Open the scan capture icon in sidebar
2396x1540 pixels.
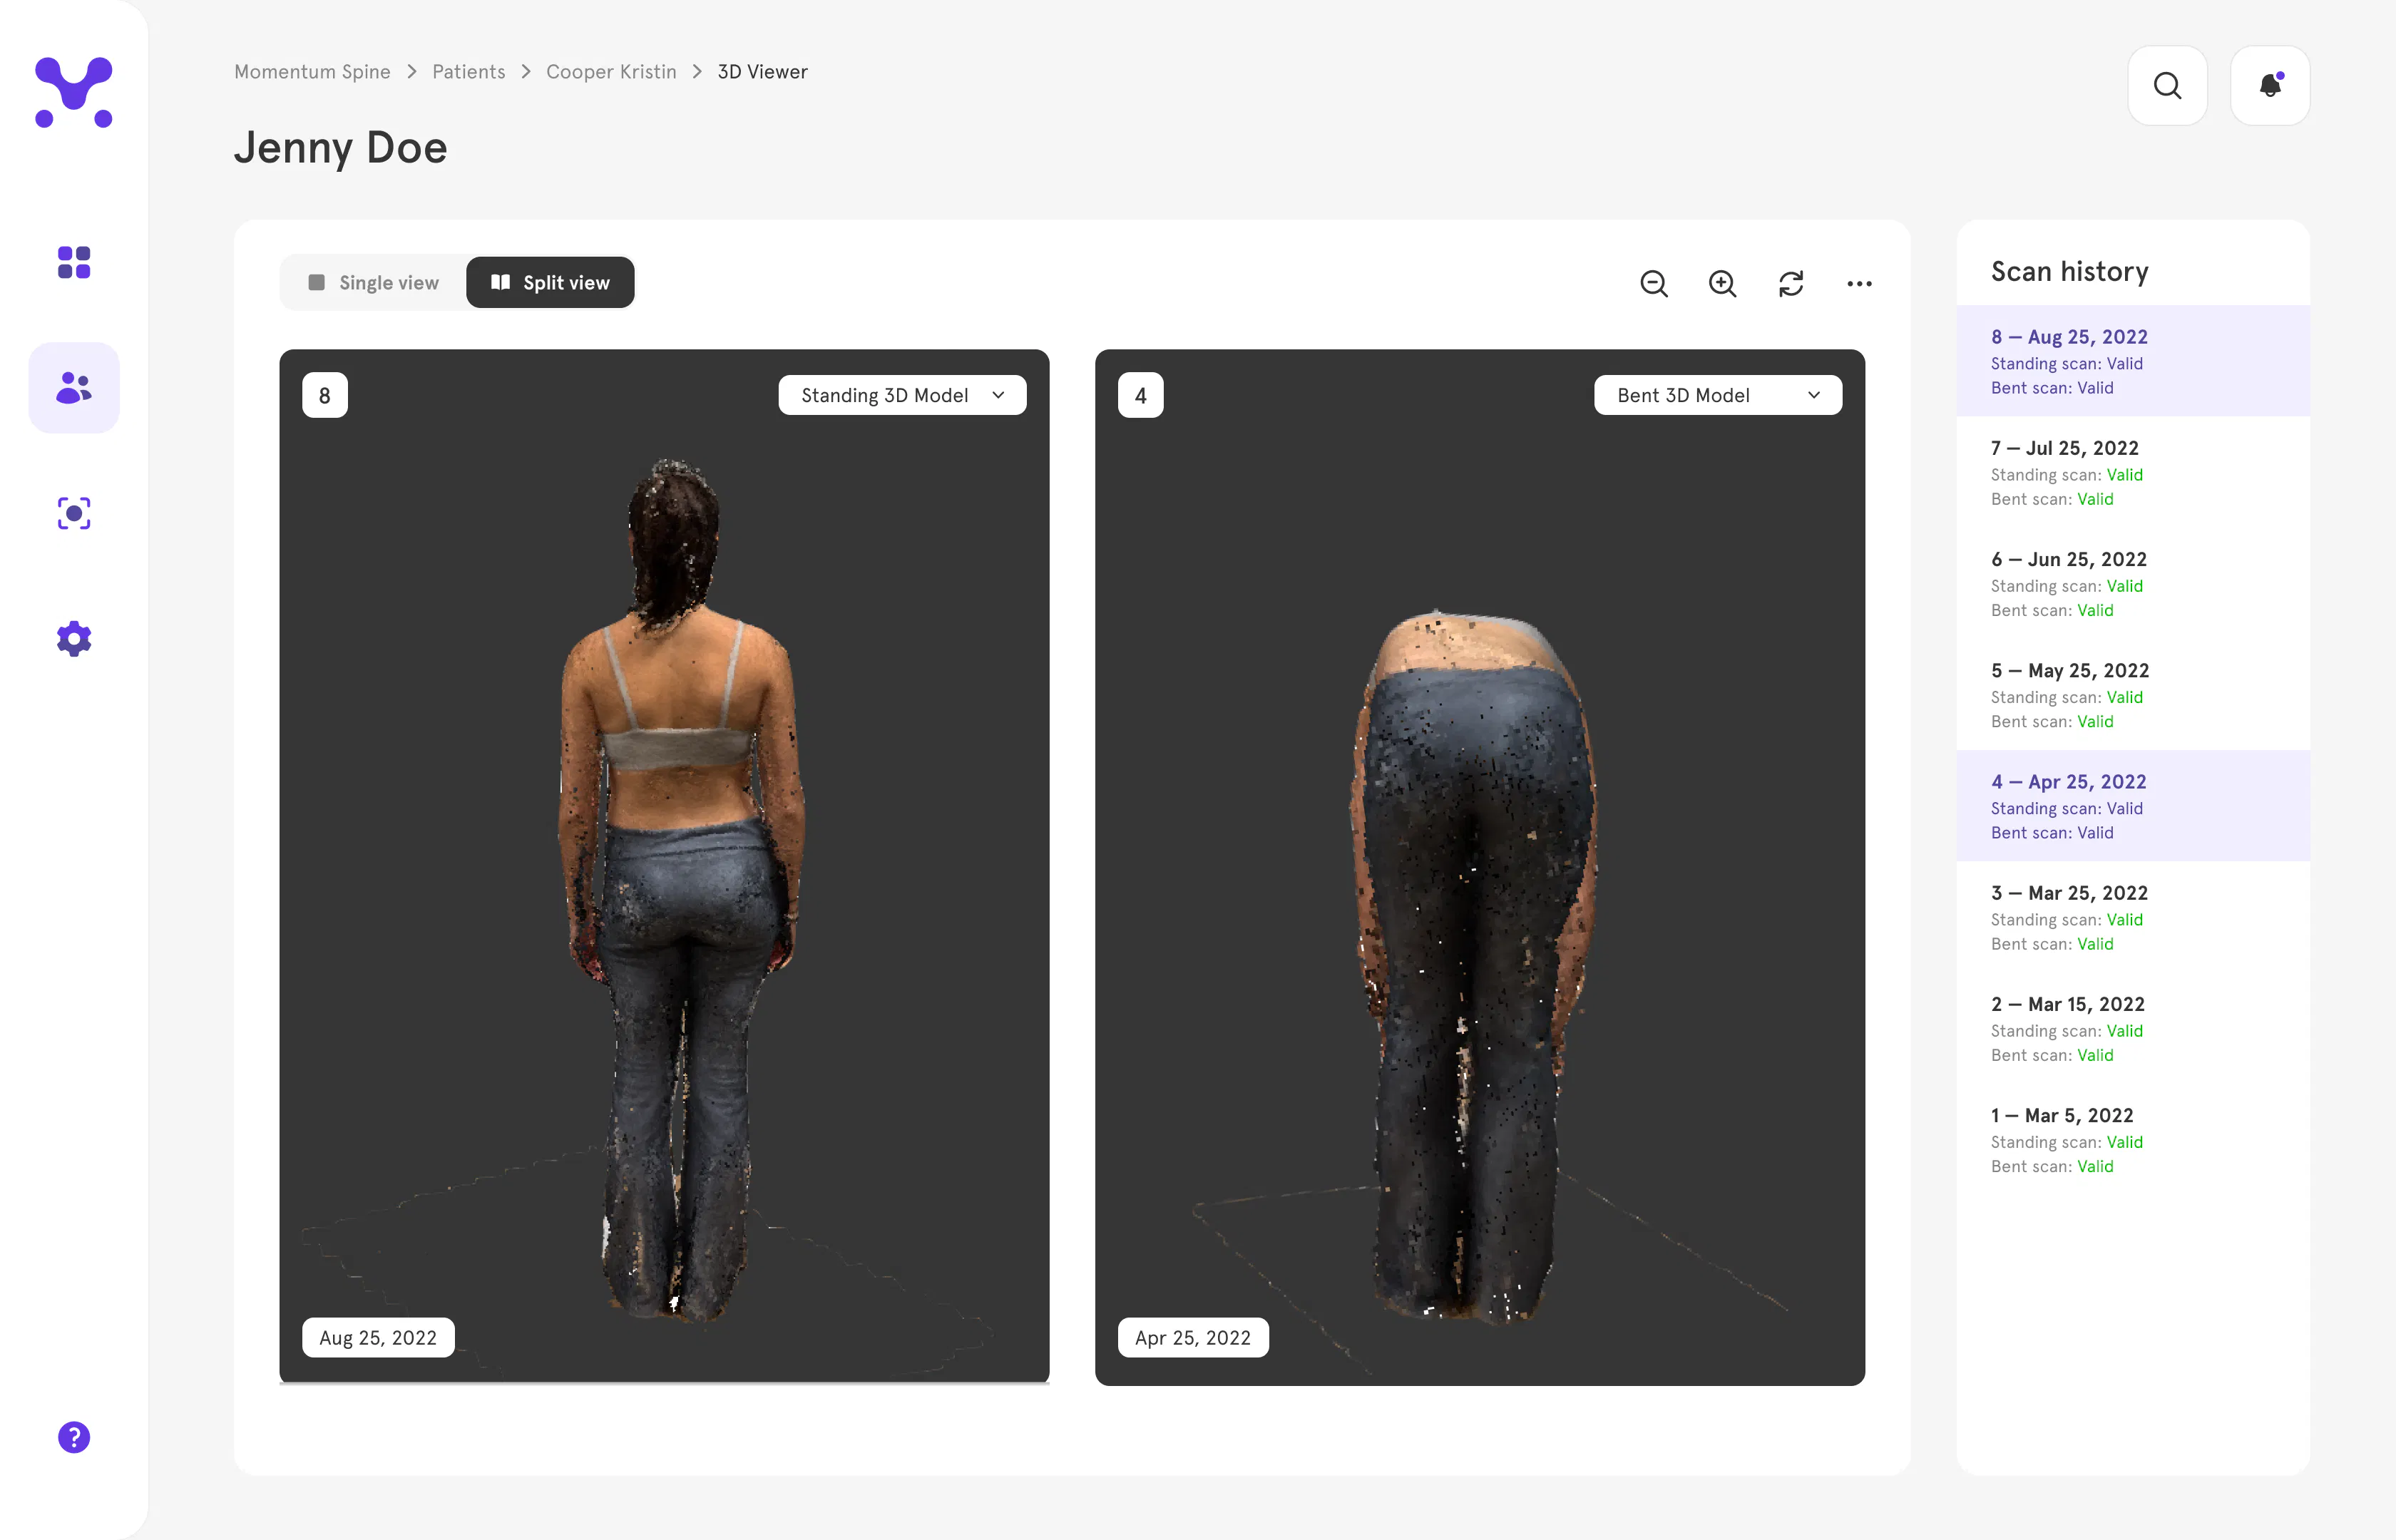[x=74, y=513]
